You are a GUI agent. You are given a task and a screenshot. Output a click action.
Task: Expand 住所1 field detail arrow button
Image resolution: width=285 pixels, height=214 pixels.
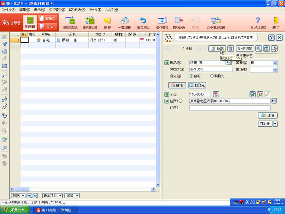point(274,101)
